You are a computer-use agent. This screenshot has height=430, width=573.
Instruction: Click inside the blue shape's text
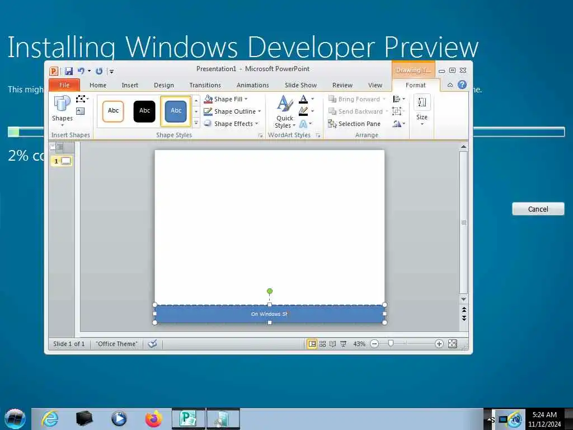pos(270,314)
